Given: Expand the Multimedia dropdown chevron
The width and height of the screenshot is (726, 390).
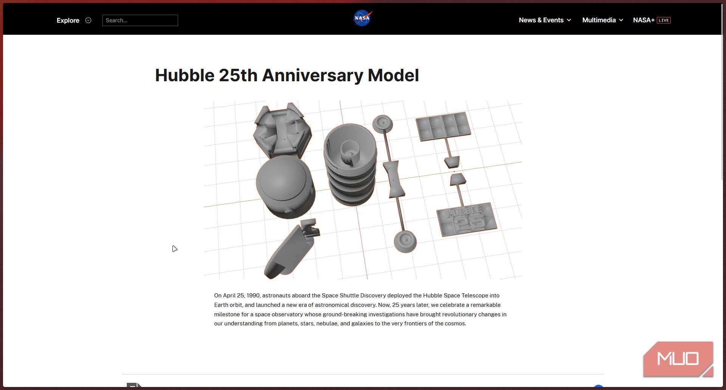Looking at the screenshot, I should (x=621, y=20).
